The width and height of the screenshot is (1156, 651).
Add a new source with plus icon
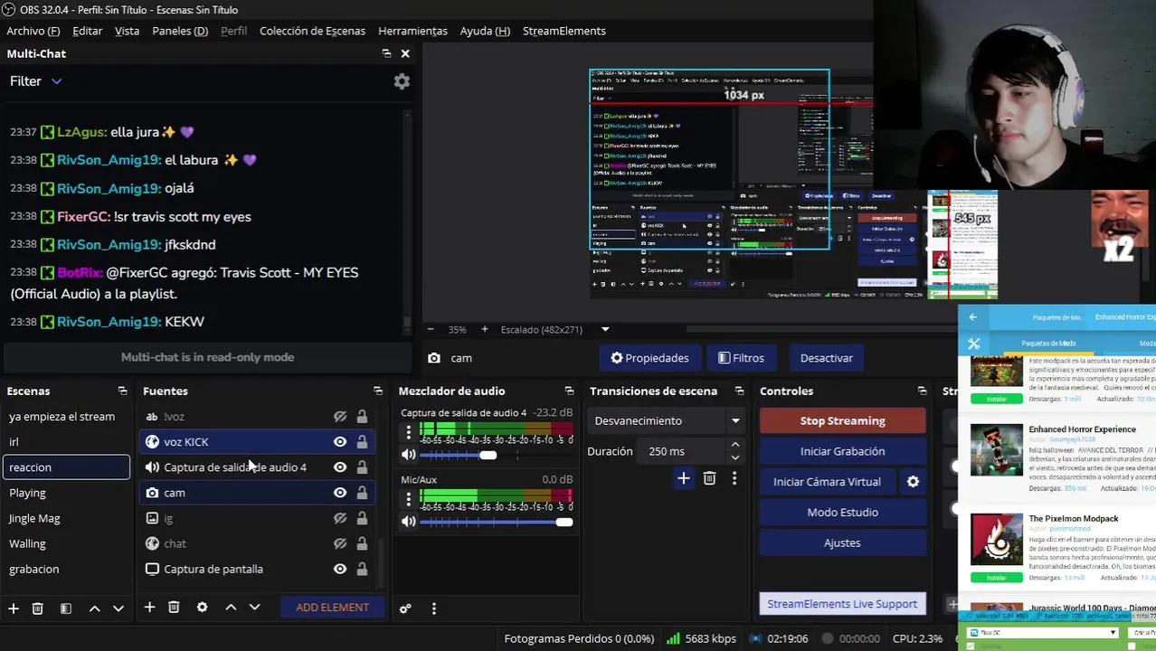[149, 608]
